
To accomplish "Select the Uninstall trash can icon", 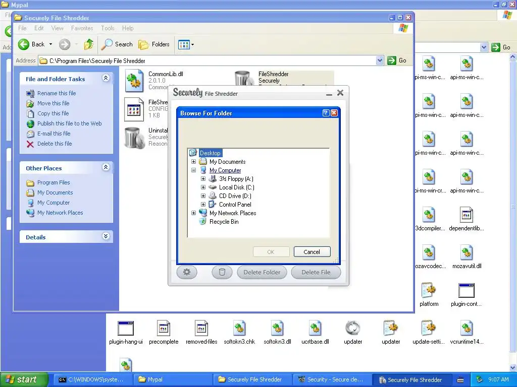I will point(134,138).
